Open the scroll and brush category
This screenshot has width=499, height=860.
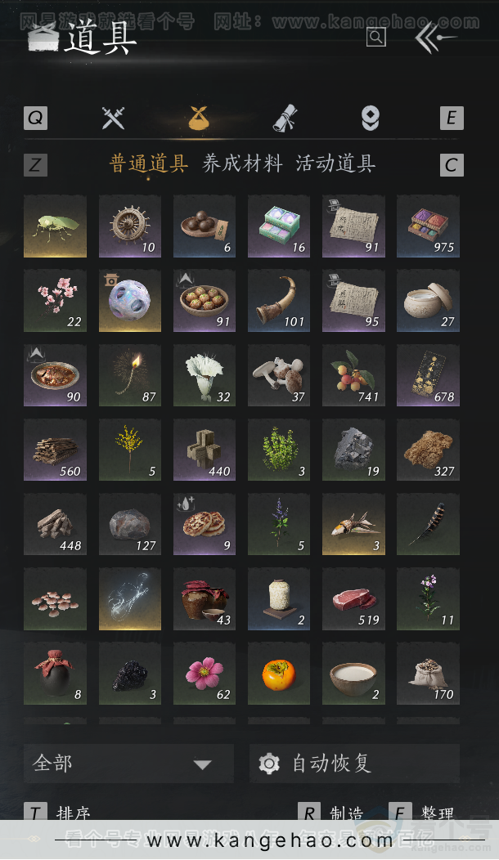click(x=285, y=118)
